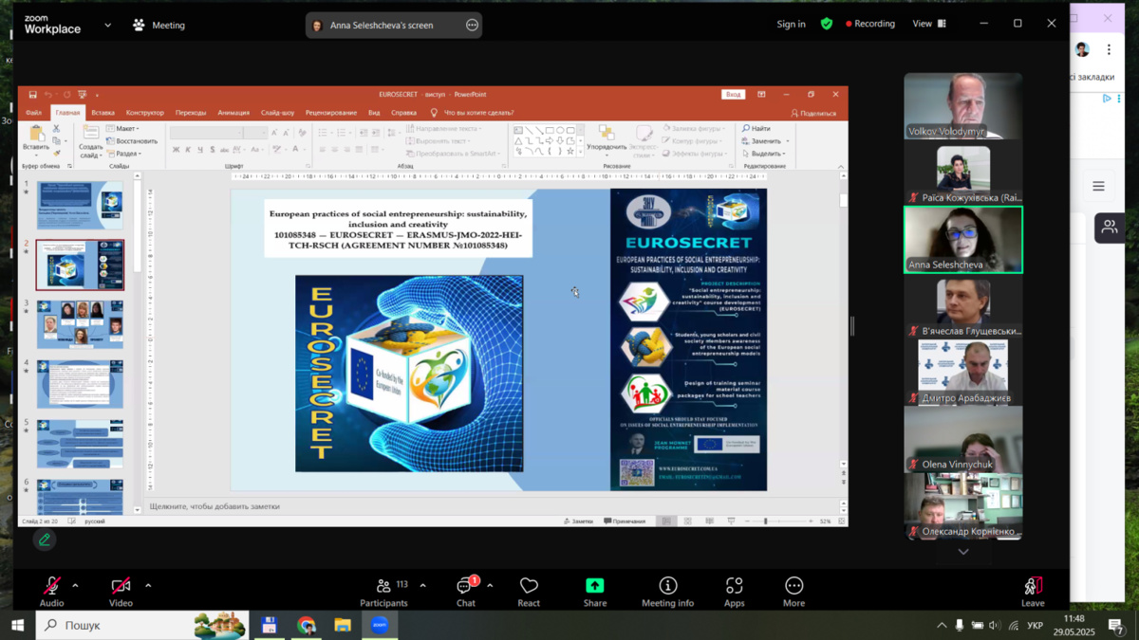Viewport: 1139px width, 640px height.
Task: Toggle underline Ч formatting
Action: [x=199, y=150]
